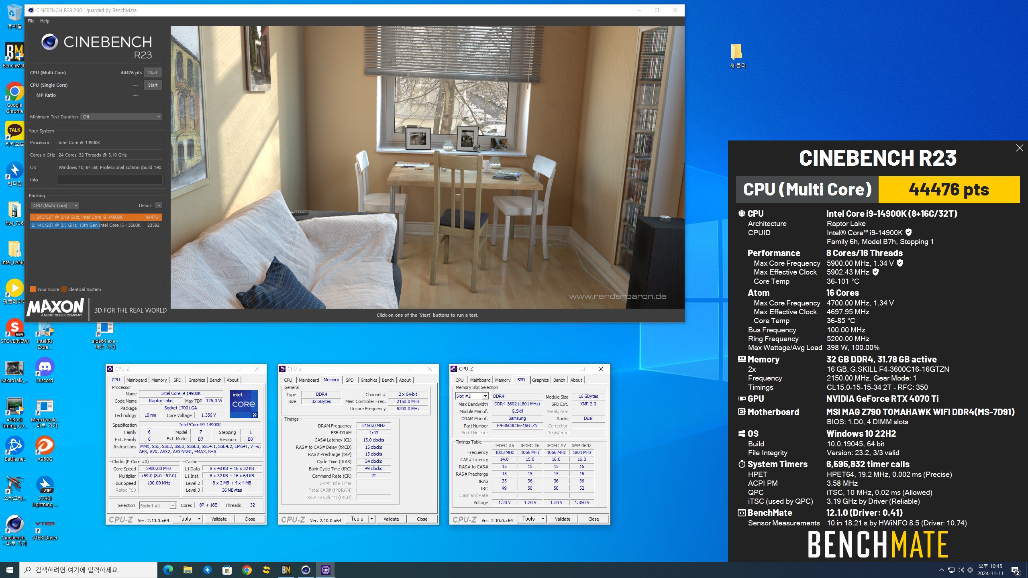Click the Cores x GHz value field

point(110,155)
